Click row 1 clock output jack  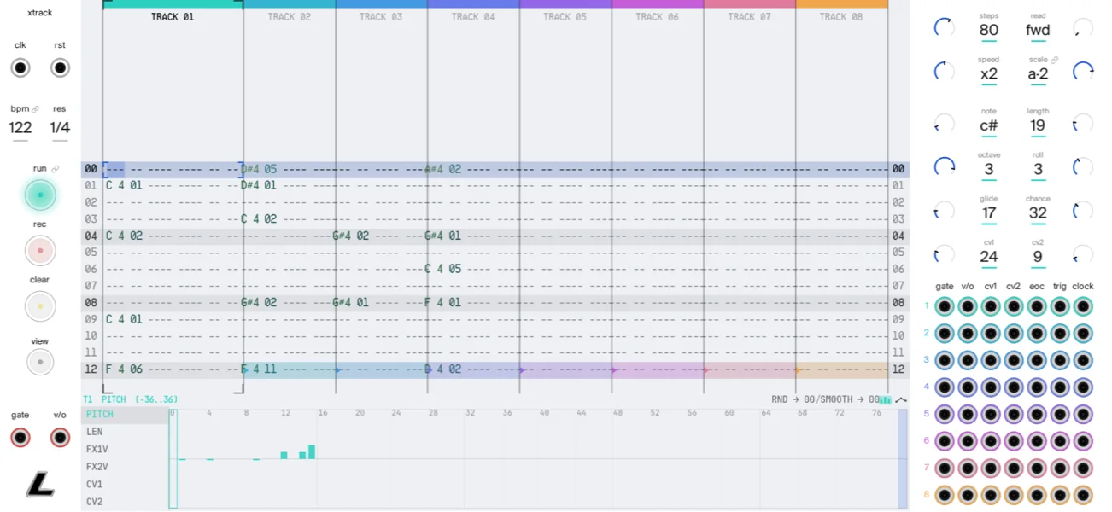tap(1083, 306)
